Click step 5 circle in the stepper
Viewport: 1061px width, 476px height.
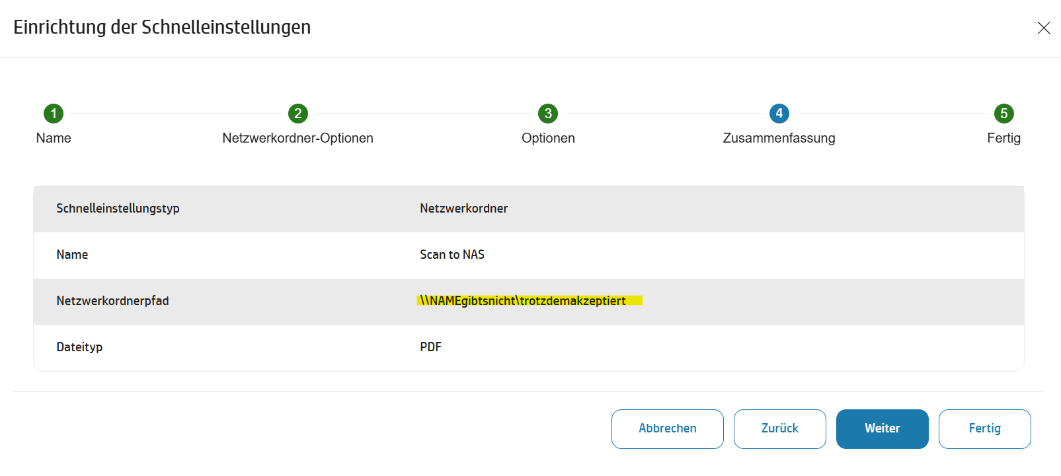point(1003,114)
